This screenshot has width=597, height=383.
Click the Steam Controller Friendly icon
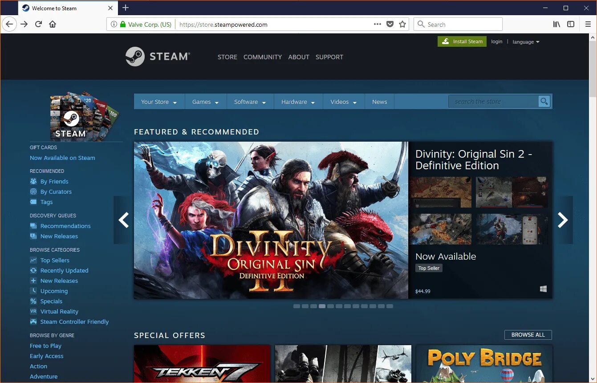[x=33, y=322]
